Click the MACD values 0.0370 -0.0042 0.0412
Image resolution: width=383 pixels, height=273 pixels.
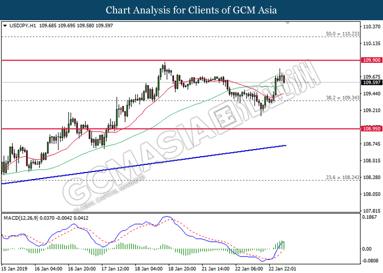(x=64, y=218)
